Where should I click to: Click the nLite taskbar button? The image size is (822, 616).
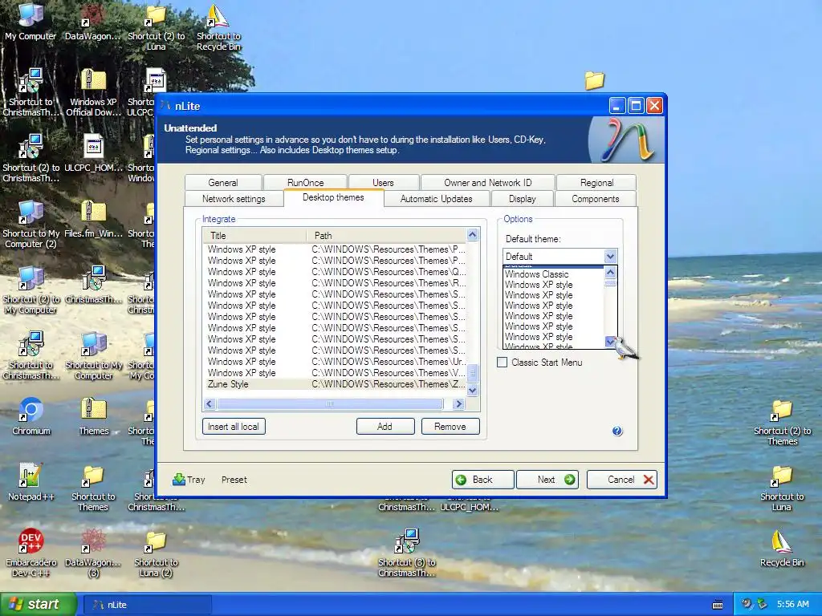coord(149,605)
